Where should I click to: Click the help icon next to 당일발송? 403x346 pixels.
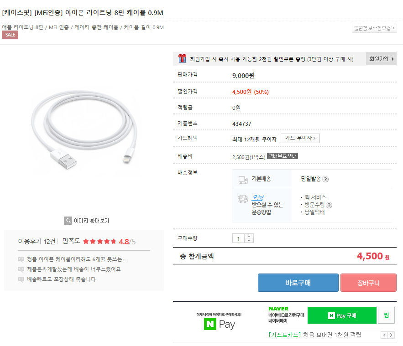pos(325,179)
